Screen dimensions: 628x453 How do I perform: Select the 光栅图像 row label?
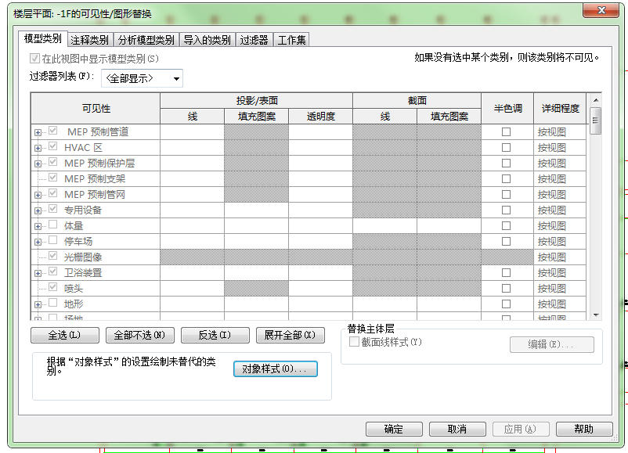[83, 257]
